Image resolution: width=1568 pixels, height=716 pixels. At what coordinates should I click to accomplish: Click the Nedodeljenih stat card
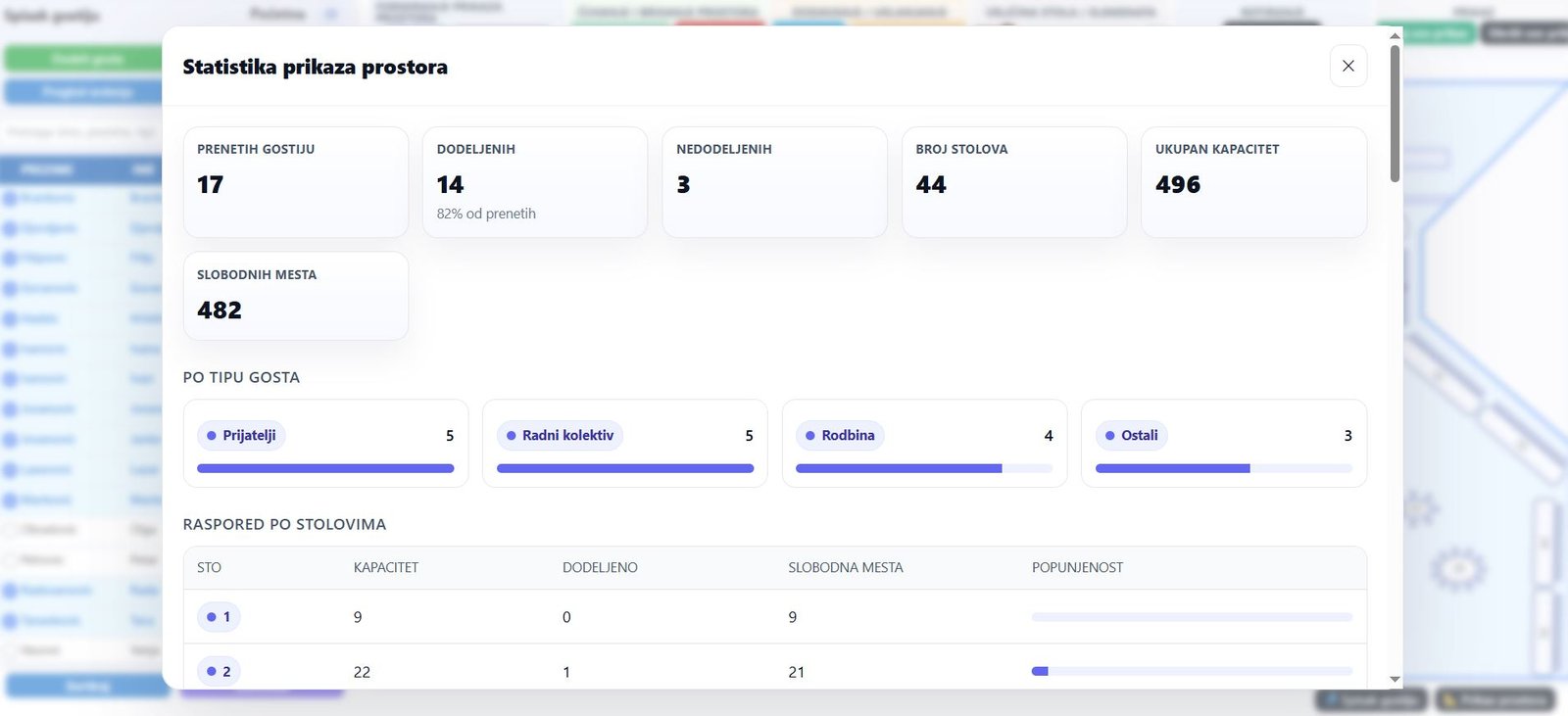[x=774, y=182]
